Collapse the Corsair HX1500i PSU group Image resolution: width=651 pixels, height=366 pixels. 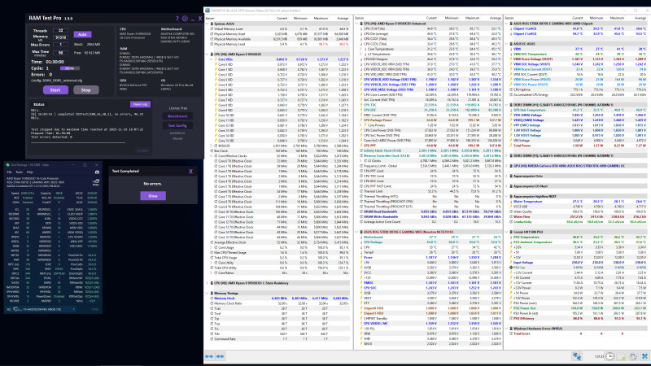(506, 232)
